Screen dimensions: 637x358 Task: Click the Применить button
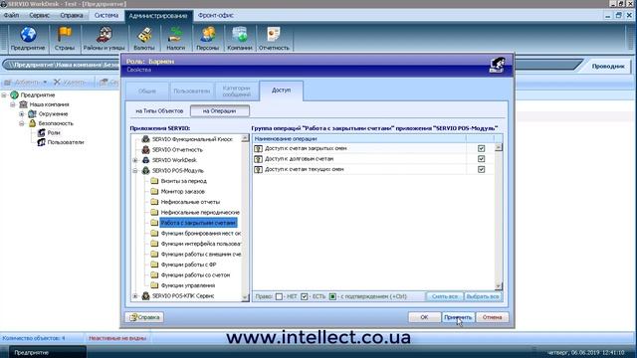point(458,317)
